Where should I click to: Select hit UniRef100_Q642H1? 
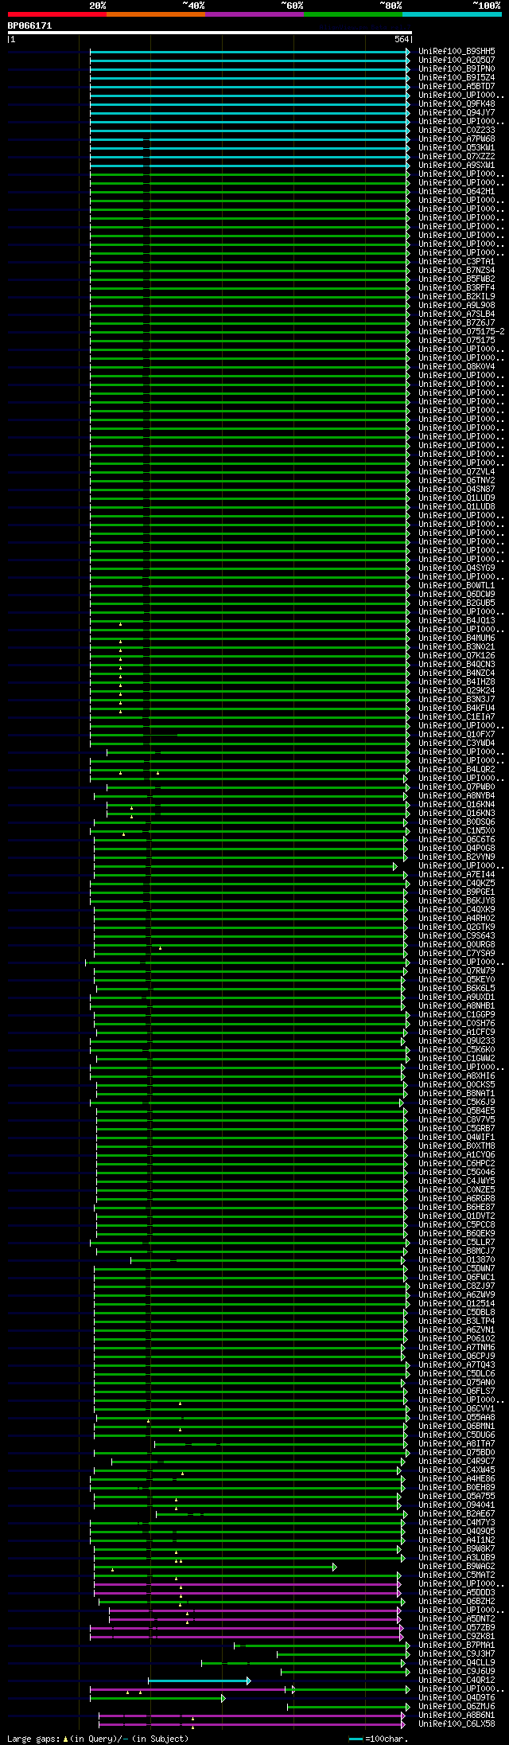(x=457, y=192)
